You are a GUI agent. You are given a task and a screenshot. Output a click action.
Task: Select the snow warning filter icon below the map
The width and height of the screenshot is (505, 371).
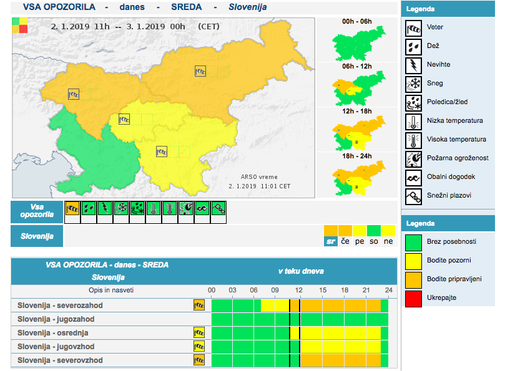click(x=121, y=208)
